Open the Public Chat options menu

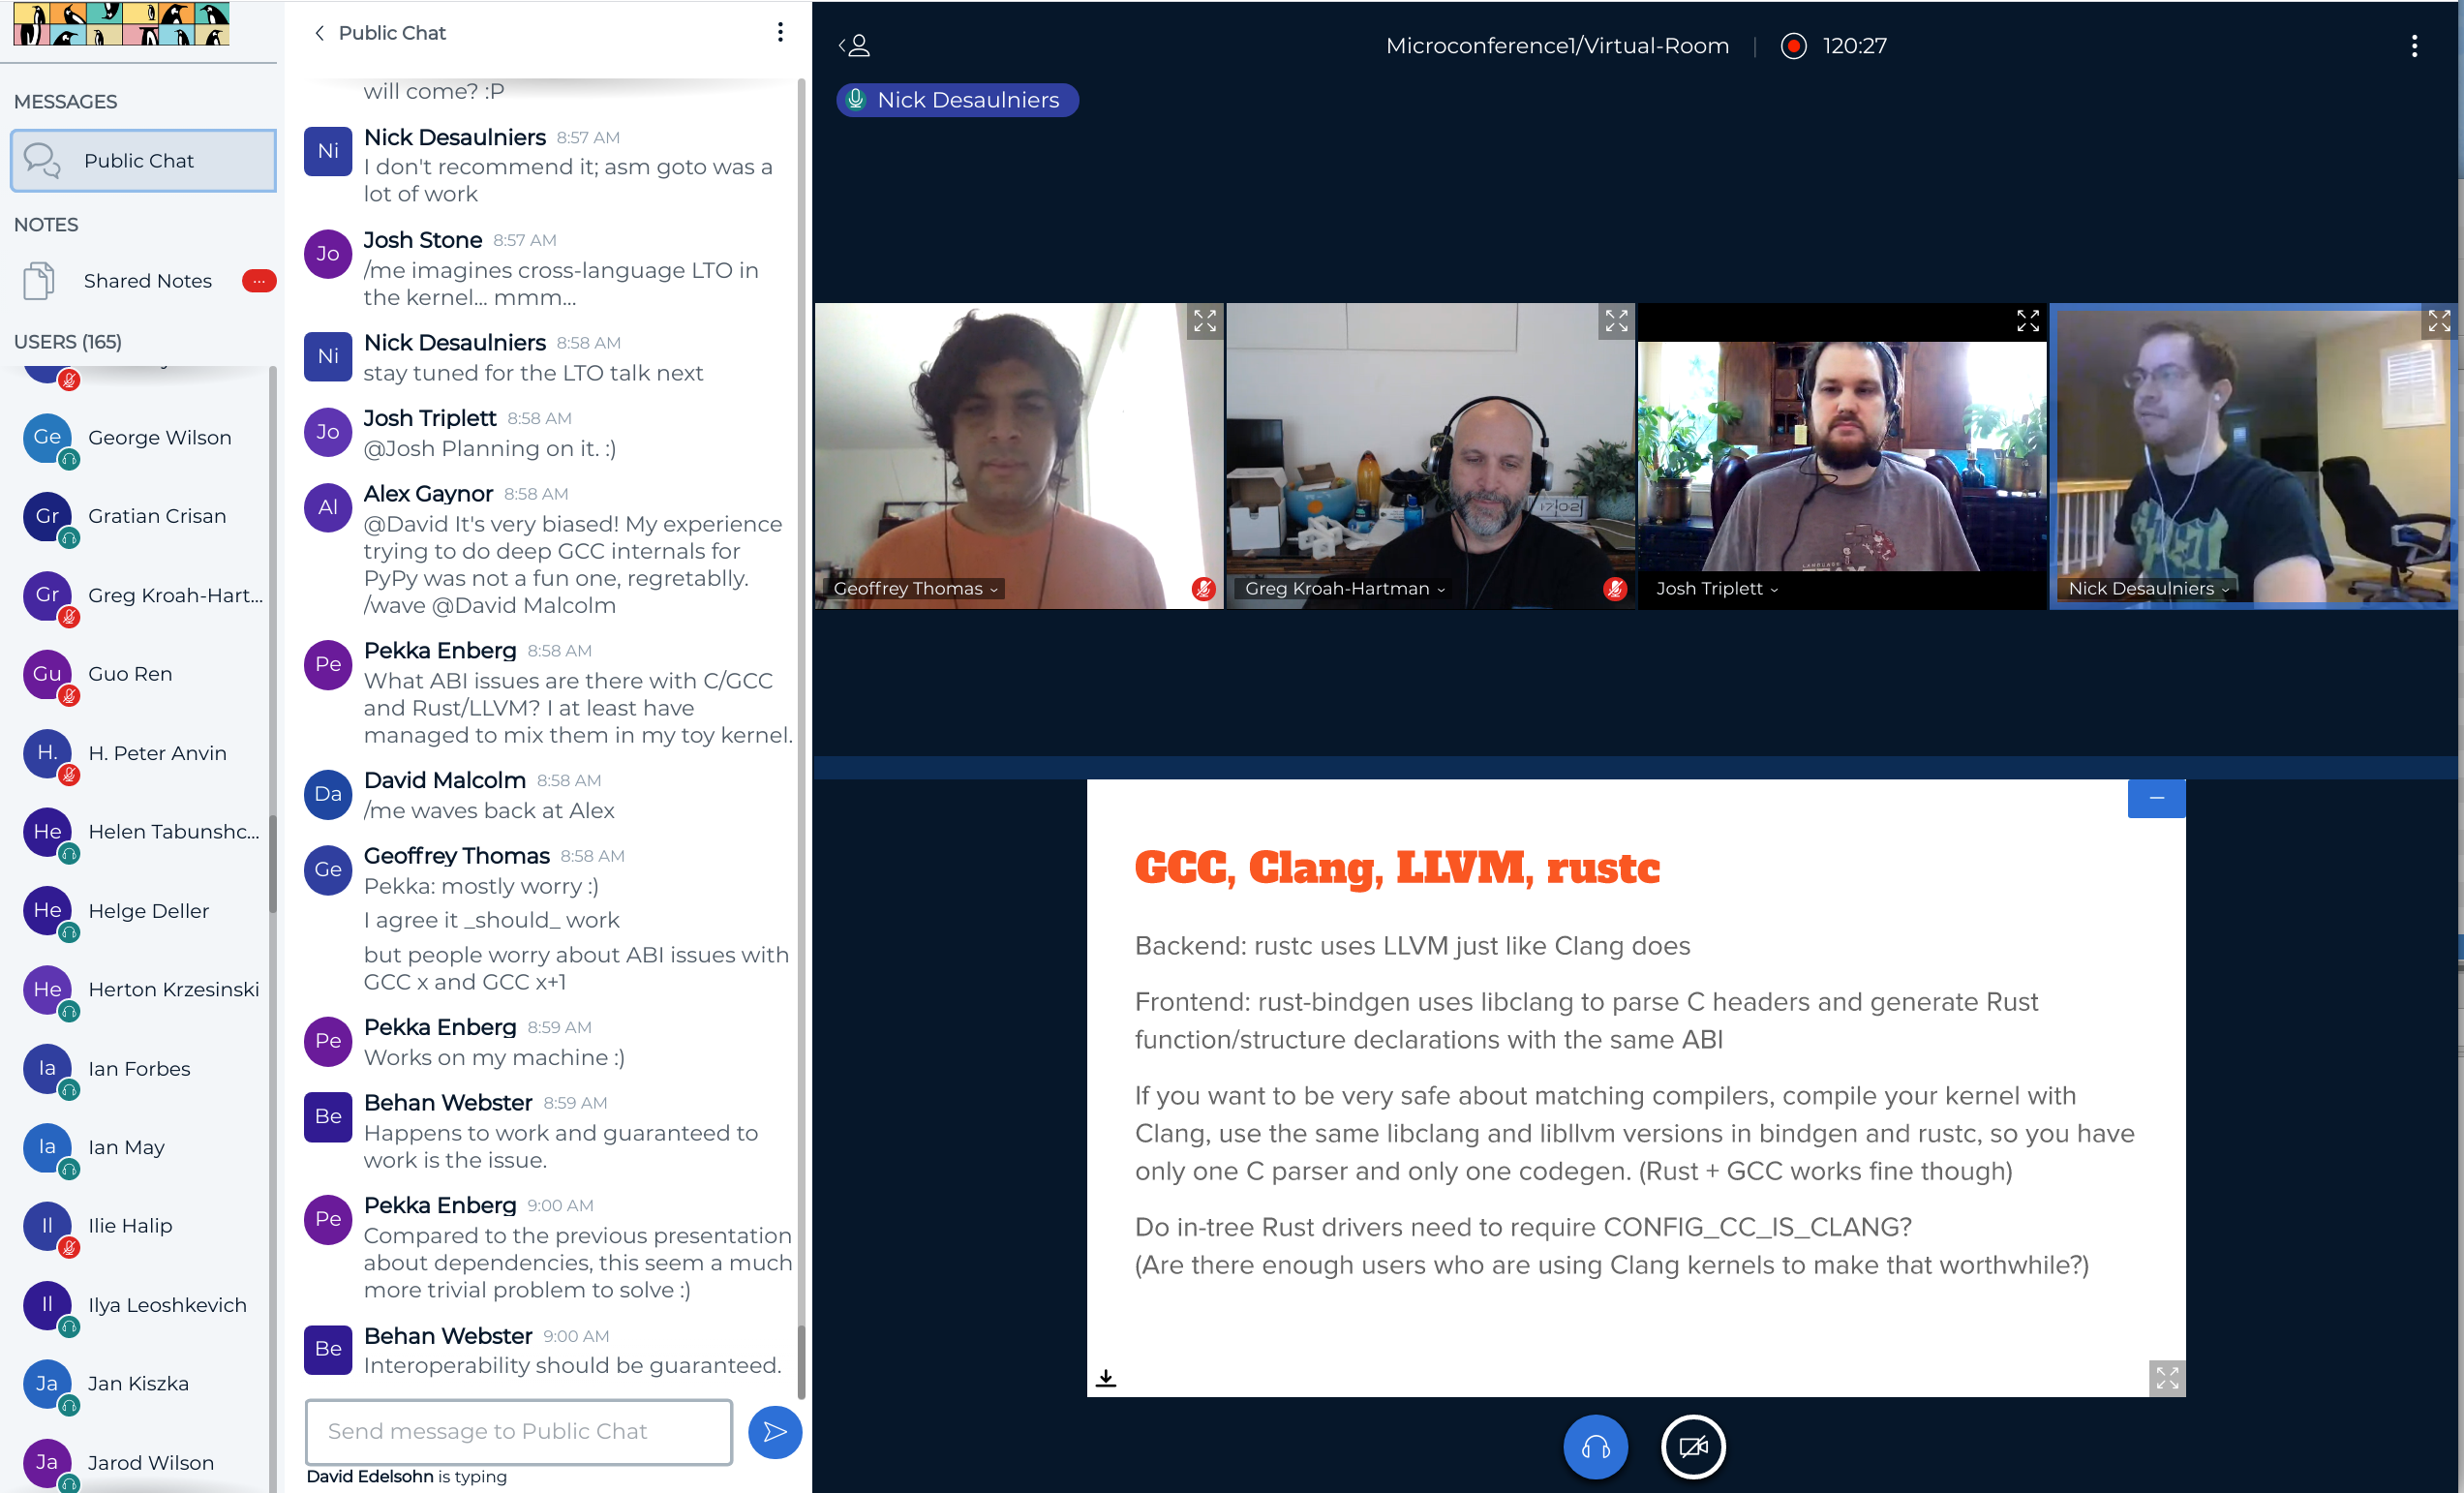(780, 33)
